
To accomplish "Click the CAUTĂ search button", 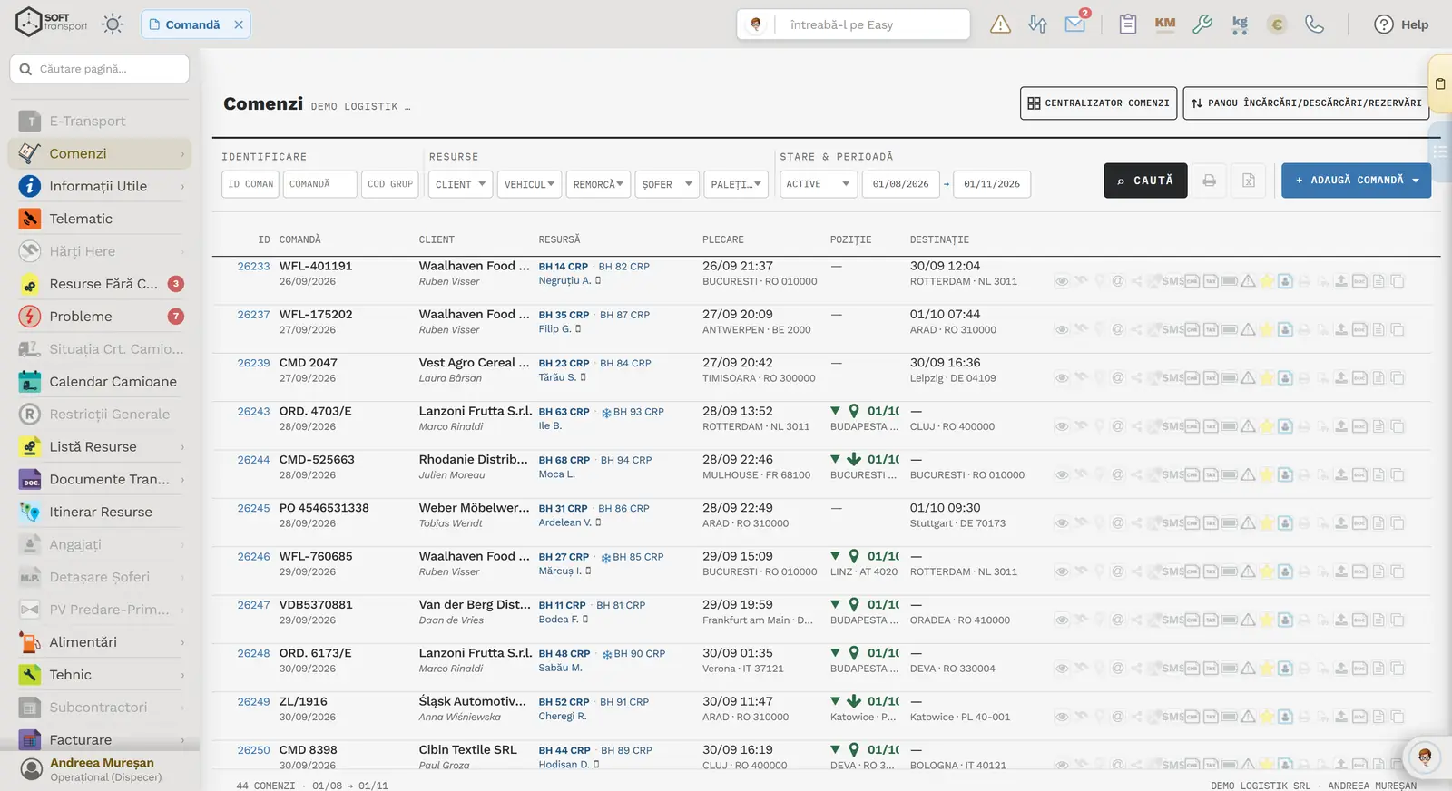I will coord(1145,181).
